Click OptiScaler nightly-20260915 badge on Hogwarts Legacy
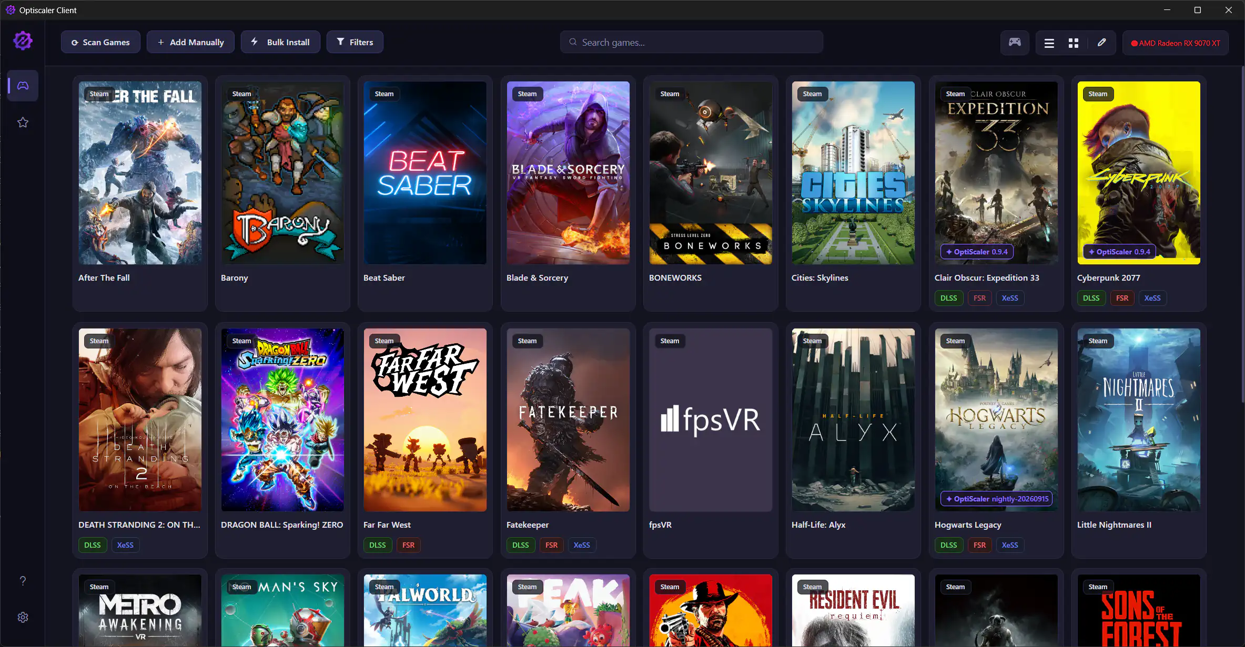The height and width of the screenshot is (647, 1245). (x=997, y=499)
